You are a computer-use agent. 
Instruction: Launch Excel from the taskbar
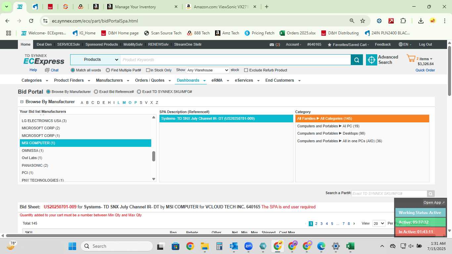pyautogui.click(x=350, y=246)
